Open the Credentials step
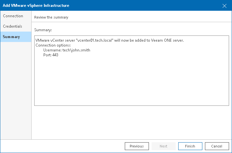This screenshot has width=232, height=153. click(13, 26)
